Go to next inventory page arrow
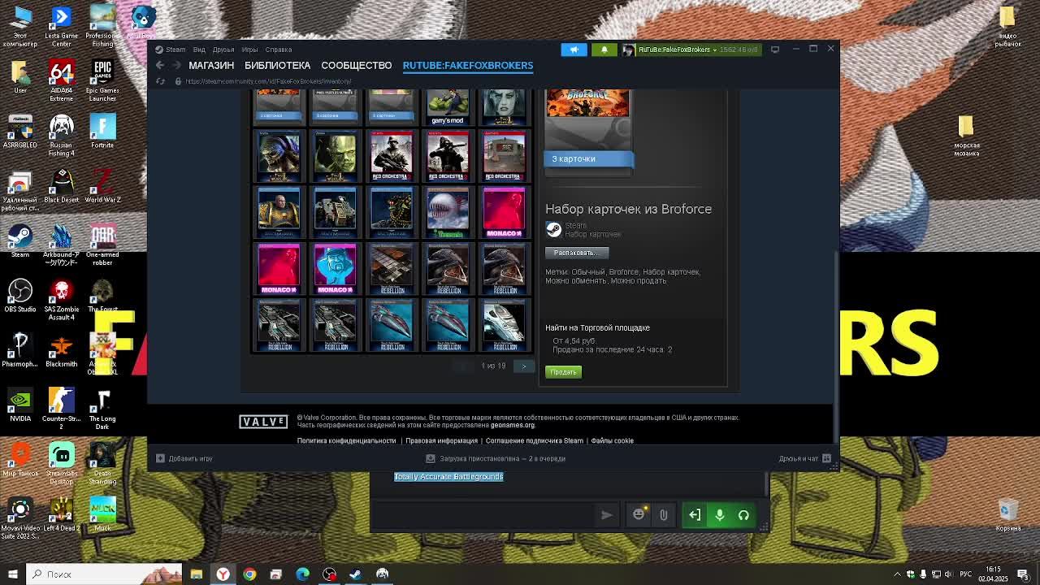The height and width of the screenshot is (585, 1040). pos(524,366)
